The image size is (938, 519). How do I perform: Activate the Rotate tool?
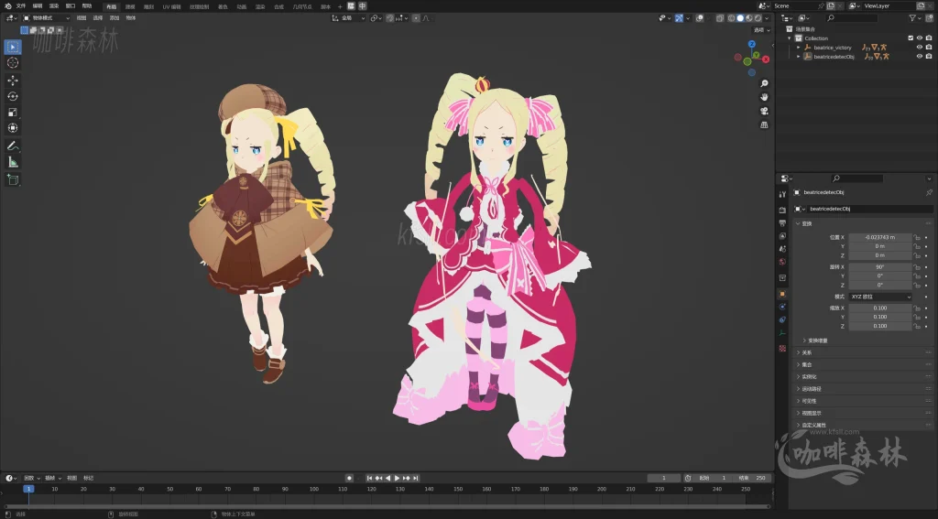coord(13,96)
